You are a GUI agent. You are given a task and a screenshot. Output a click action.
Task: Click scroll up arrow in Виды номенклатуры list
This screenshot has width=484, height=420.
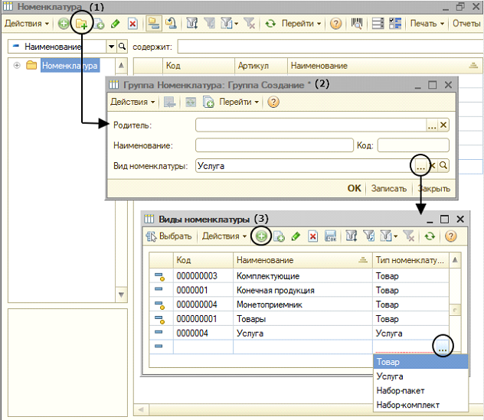pos(455,260)
